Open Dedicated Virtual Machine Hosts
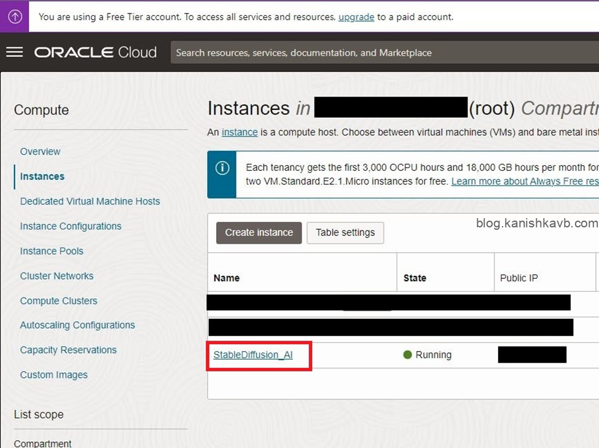The image size is (599, 448). pos(90,201)
